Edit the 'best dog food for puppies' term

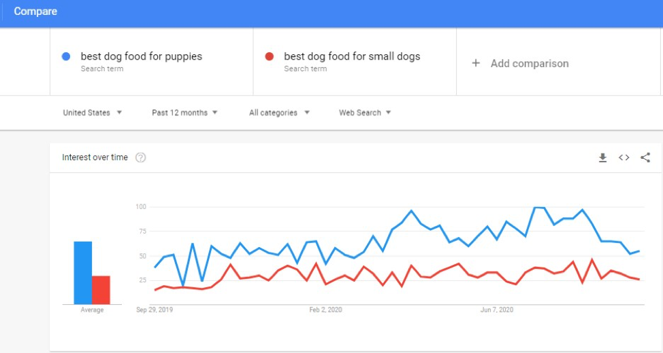coord(142,56)
